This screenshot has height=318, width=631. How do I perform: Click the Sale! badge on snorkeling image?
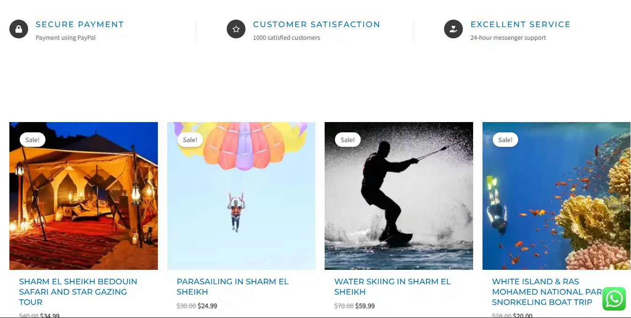pyautogui.click(x=505, y=139)
